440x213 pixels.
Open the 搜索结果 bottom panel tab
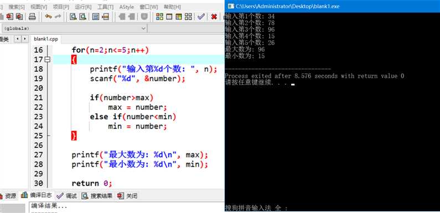pos(97,196)
